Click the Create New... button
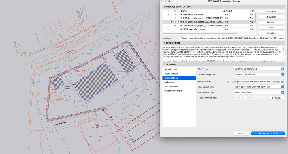This screenshot has width=288, height=154. tap(271, 12)
